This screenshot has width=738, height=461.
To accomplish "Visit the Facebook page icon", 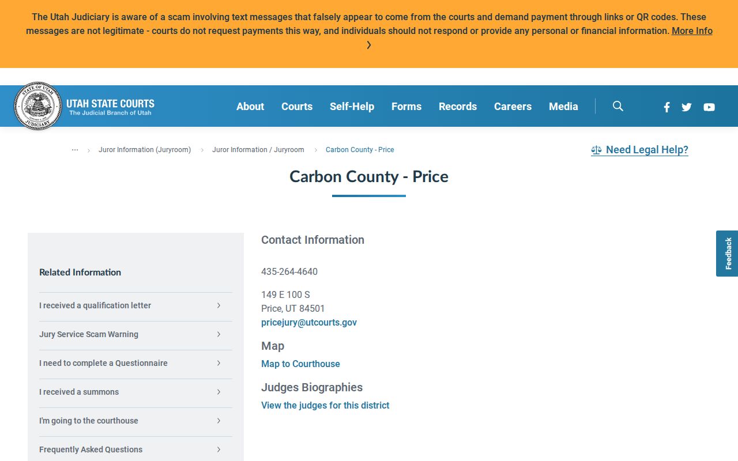I will pos(667,107).
